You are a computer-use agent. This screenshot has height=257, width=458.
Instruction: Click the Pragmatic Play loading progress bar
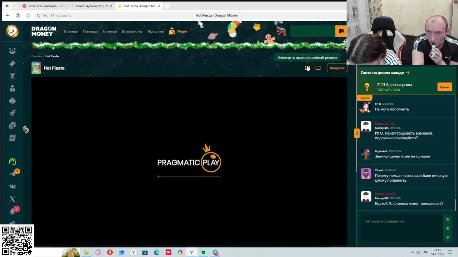(x=189, y=177)
